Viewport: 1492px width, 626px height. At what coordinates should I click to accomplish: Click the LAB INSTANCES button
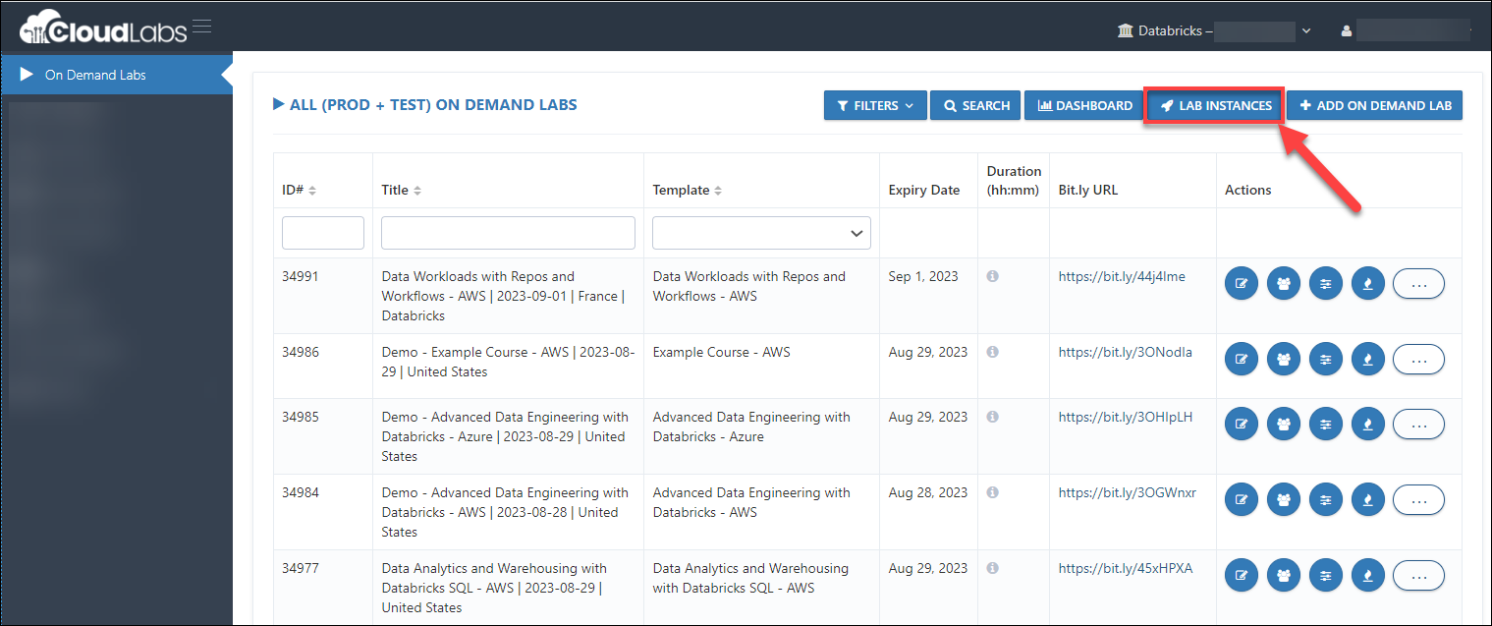coord(1215,105)
